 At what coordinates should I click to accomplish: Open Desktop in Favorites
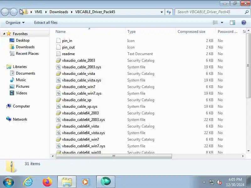(23, 40)
